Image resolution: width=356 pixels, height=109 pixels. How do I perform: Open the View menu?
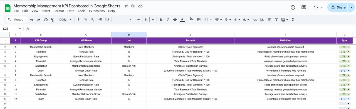[x=35, y=11]
